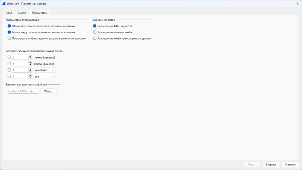Click the Закрыть button

271,164
